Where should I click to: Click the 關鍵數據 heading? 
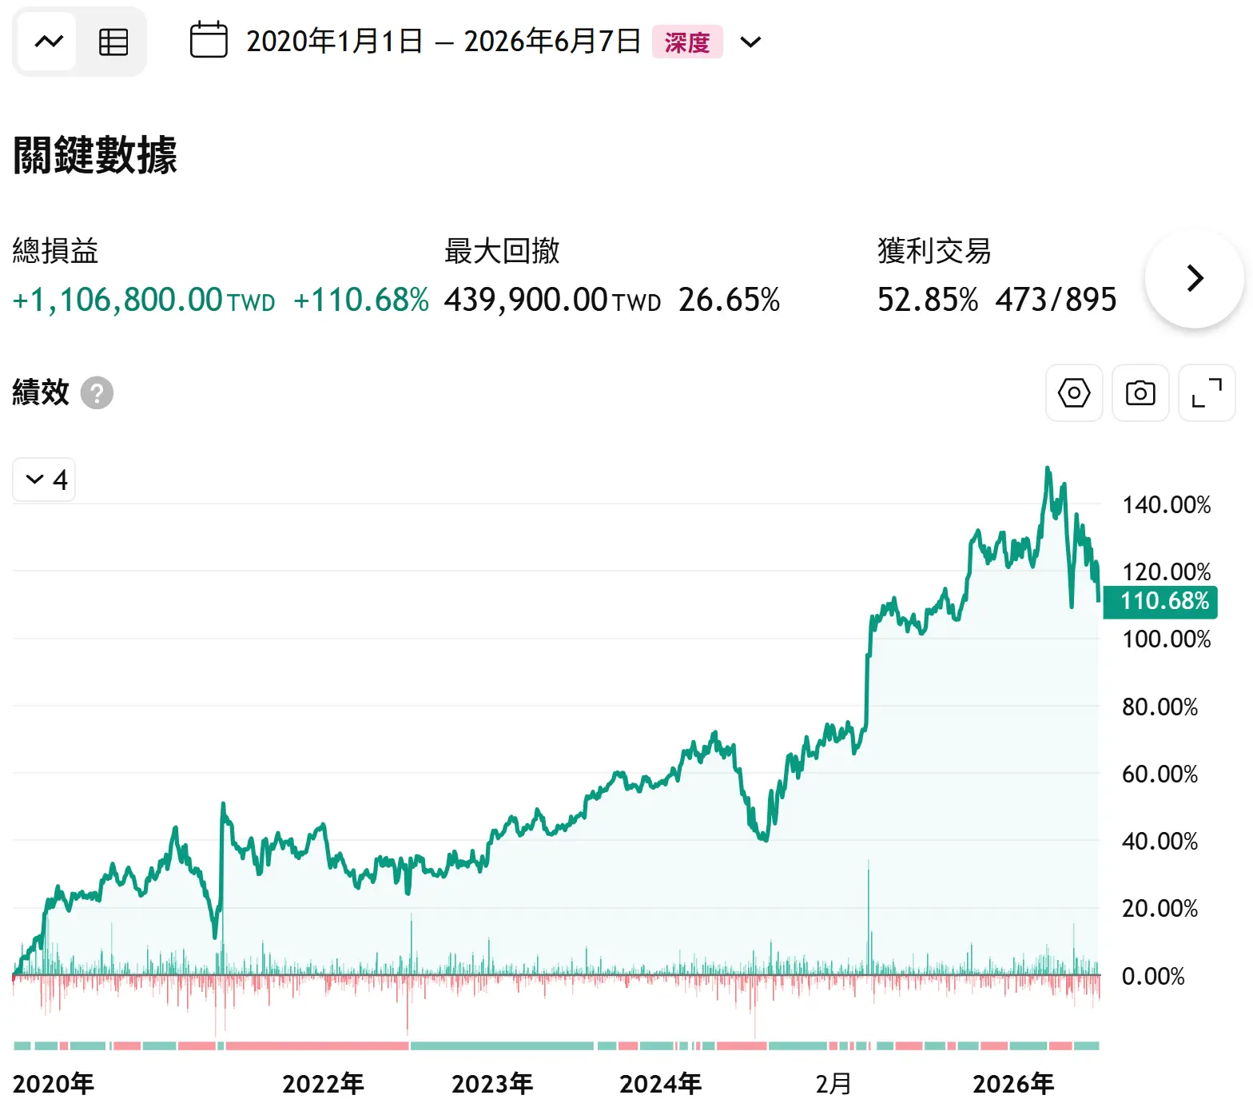95,155
